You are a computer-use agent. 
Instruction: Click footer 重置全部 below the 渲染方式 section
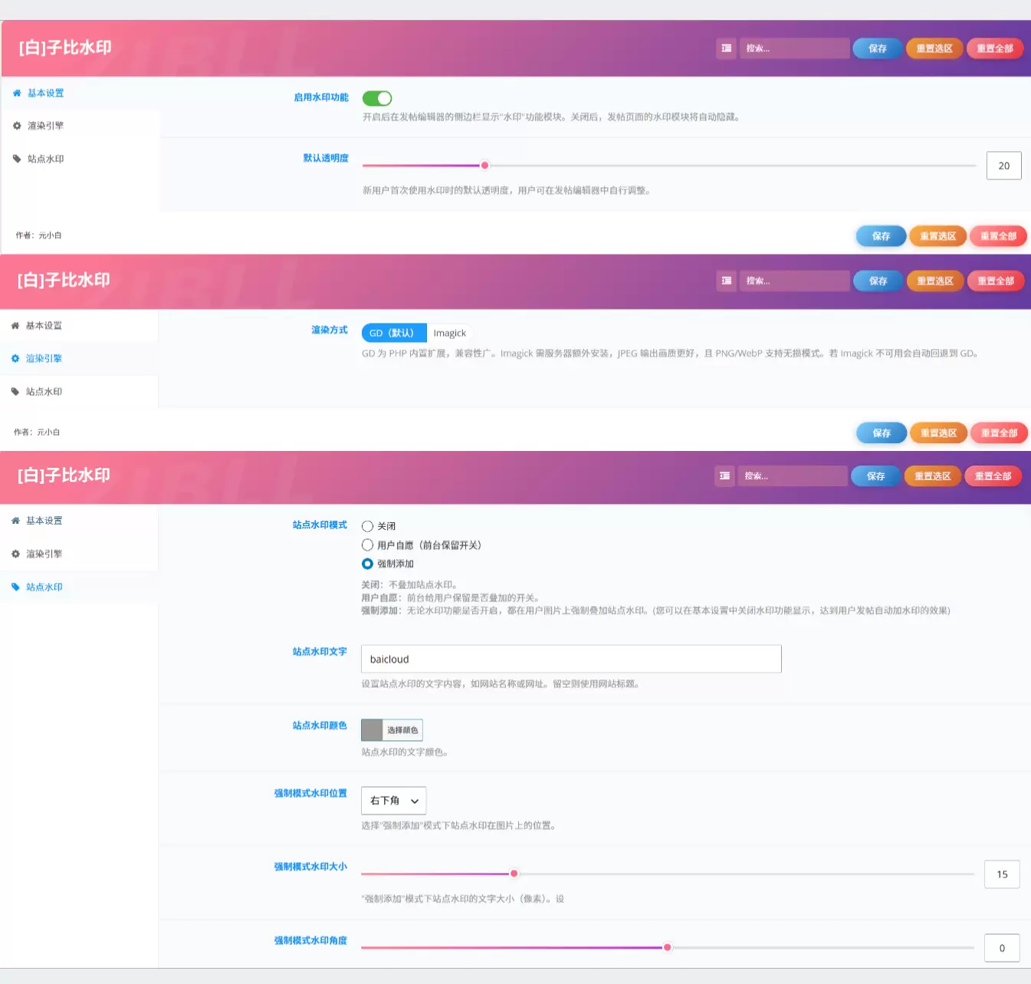coord(999,433)
